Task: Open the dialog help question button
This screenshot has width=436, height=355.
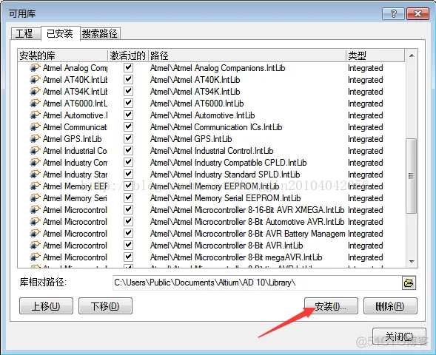Action: (394, 13)
